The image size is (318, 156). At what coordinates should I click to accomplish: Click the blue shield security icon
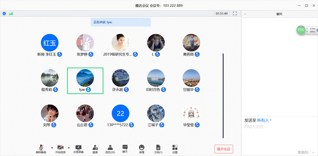[x=4, y=13]
